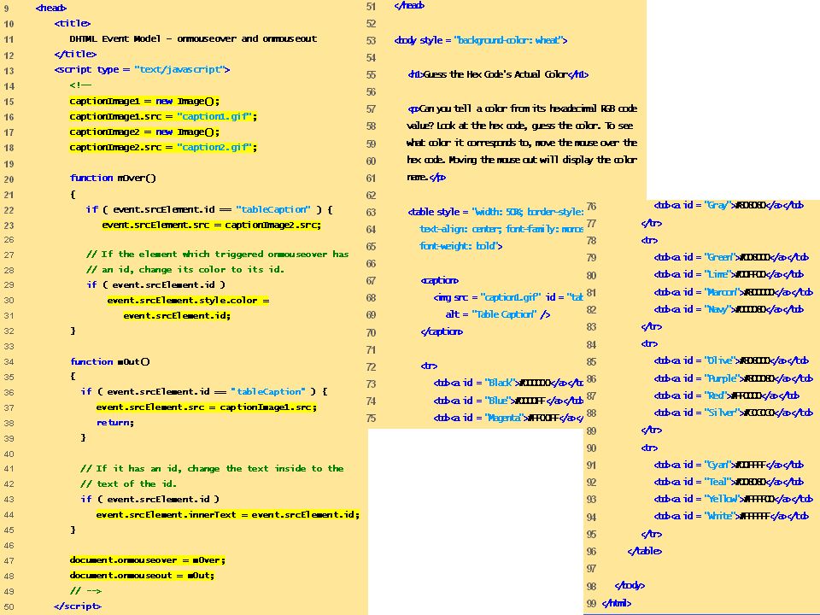
Task: Select comment "an id, change its color to its id."
Action: [x=185, y=269]
